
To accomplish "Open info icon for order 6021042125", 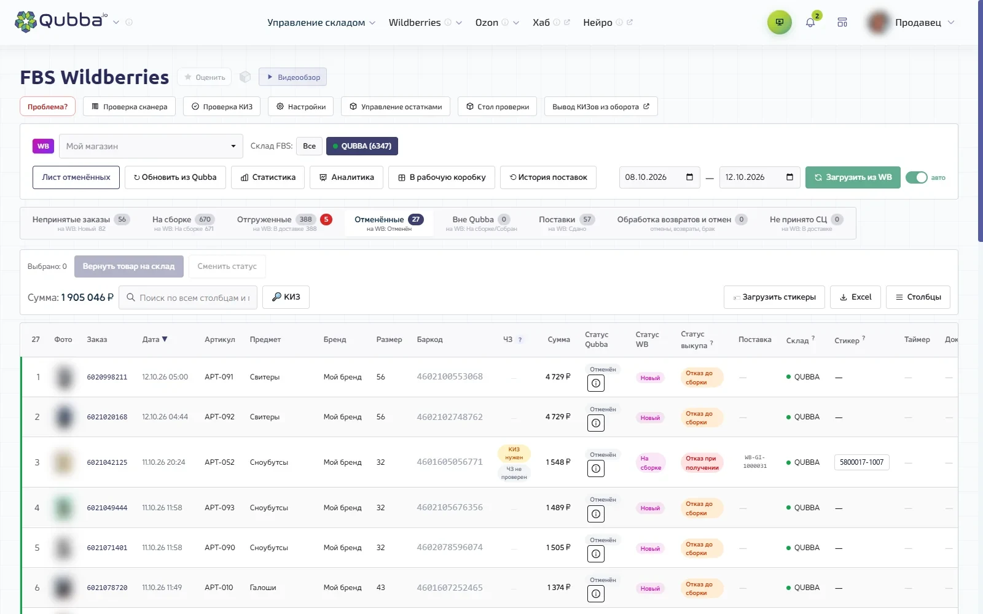I will tap(596, 468).
